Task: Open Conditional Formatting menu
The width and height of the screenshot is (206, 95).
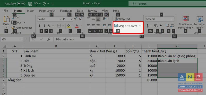Action: click(185, 23)
